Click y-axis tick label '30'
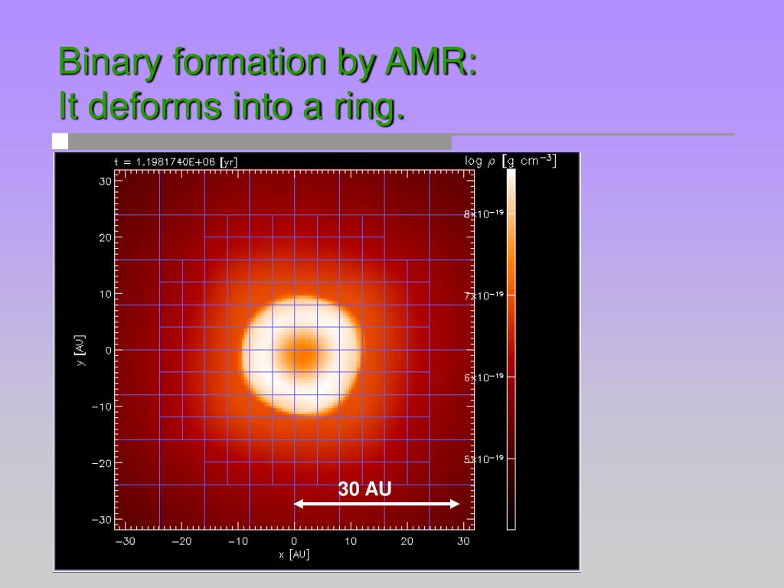The height and width of the screenshot is (588, 784). [x=105, y=181]
